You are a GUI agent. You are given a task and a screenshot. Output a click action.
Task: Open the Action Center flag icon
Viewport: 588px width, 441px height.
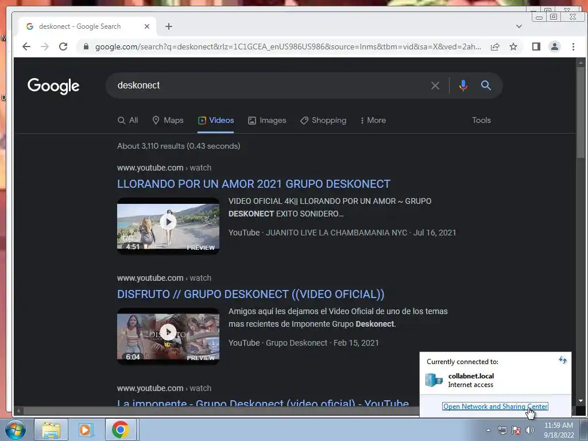point(516,430)
